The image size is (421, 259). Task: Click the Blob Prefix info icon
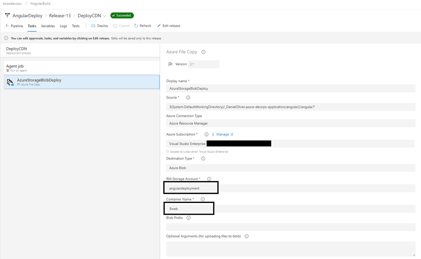188,218
